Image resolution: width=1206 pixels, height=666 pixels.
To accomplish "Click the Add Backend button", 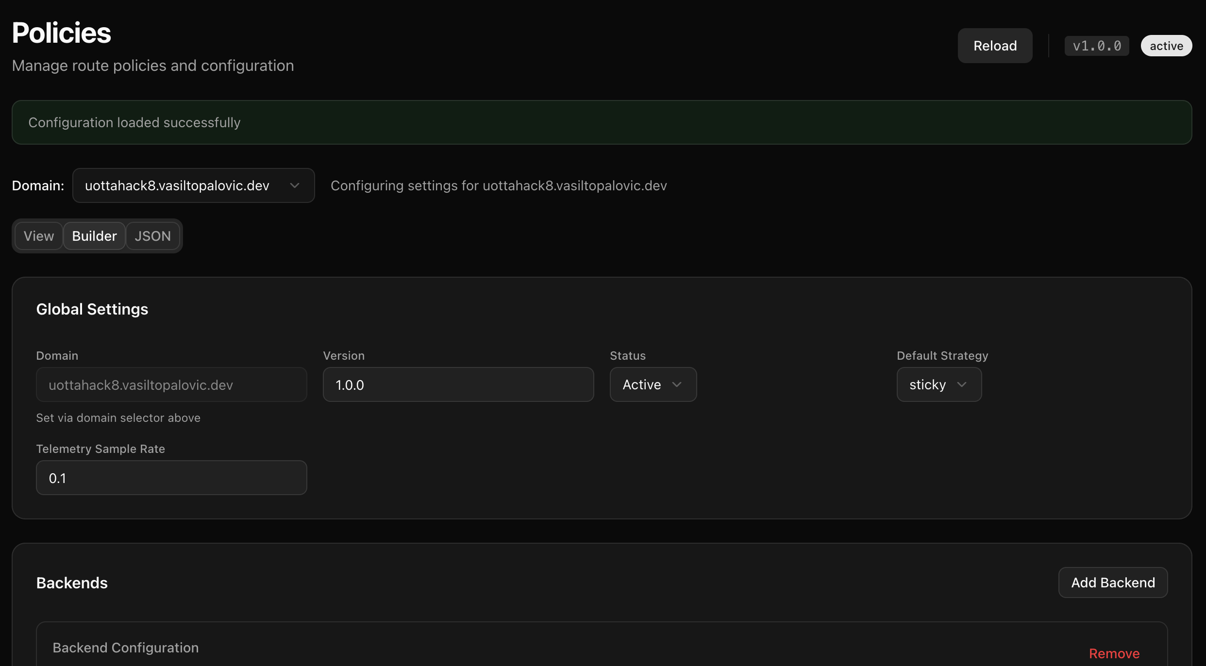I will tap(1113, 583).
